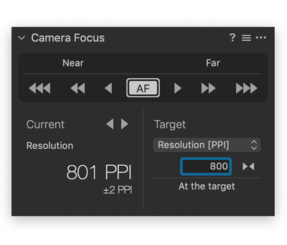Collapse the Camera Focus panel chevron
The height and width of the screenshot is (245, 287).
tap(22, 38)
